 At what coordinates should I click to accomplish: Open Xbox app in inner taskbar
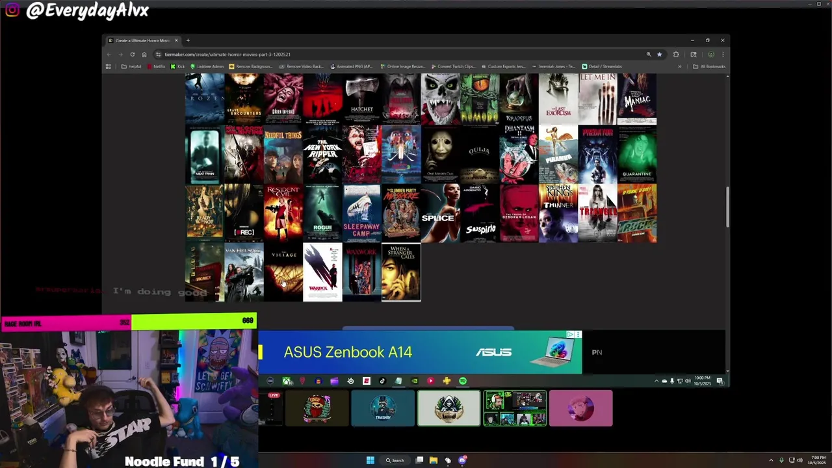(x=288, y=381)
